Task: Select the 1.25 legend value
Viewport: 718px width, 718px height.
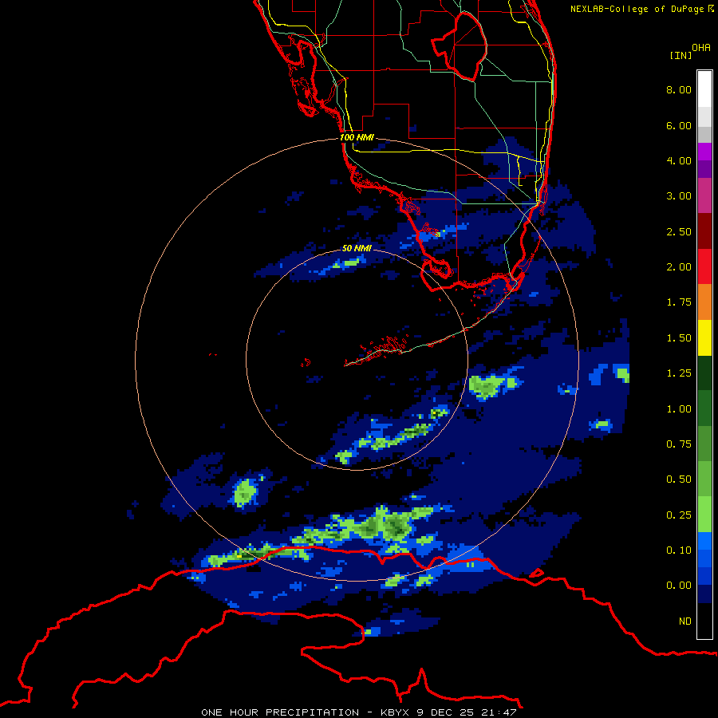Action: 679,373
